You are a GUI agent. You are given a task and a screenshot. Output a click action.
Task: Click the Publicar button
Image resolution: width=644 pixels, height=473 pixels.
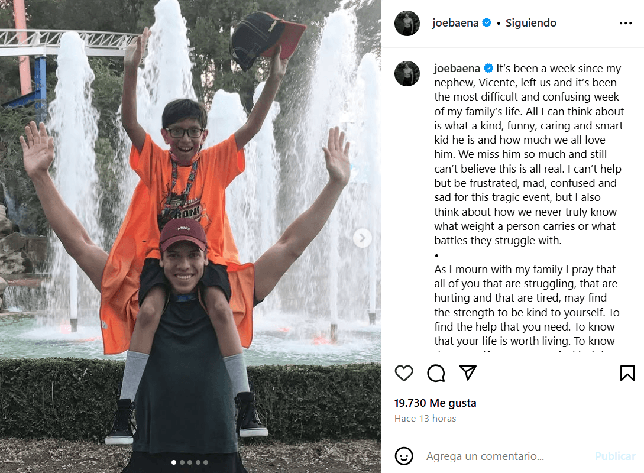point(615,456)
